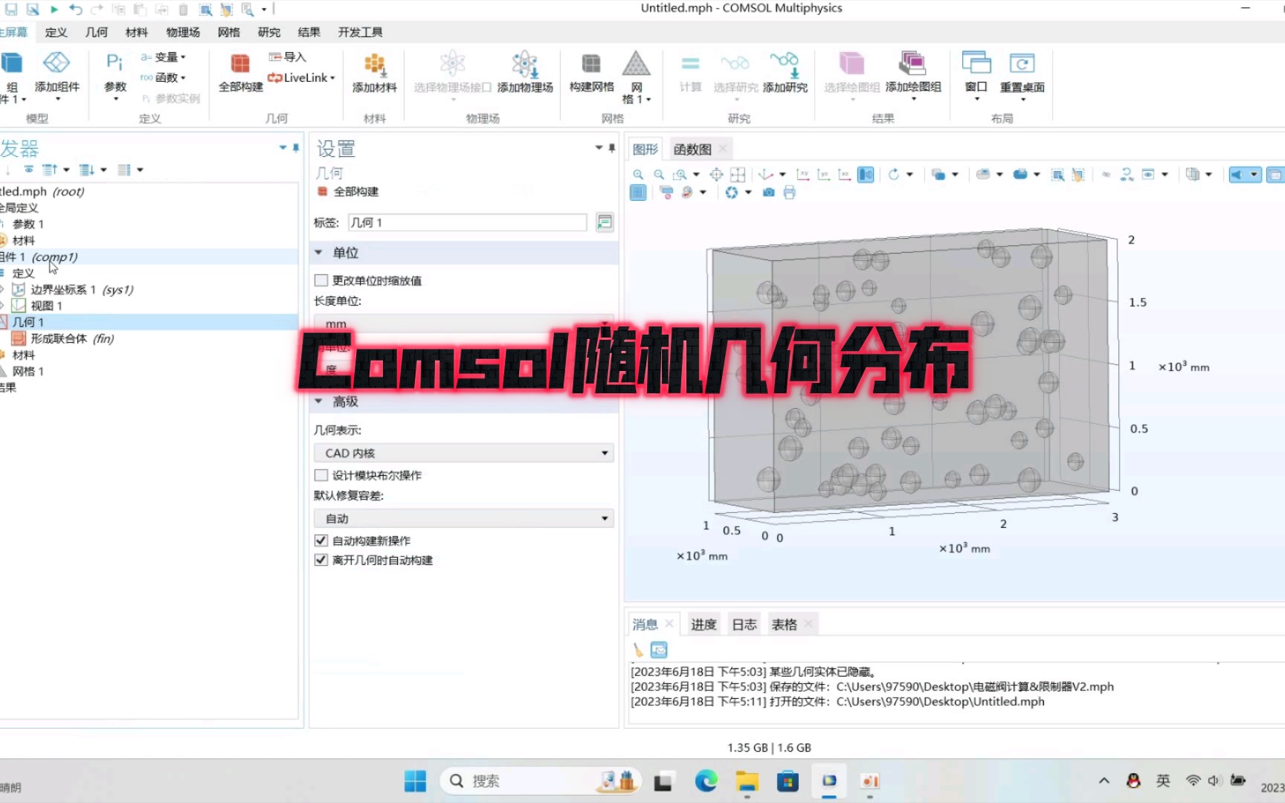Open the 长度单位 dropdown showing mm
The width and height of the screenshot is (1285, 803).
(x=463, y=323)
